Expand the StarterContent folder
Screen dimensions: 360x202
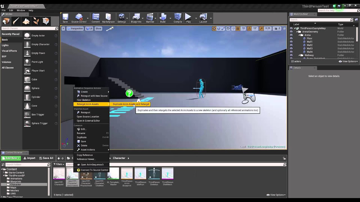click(4, 173)
